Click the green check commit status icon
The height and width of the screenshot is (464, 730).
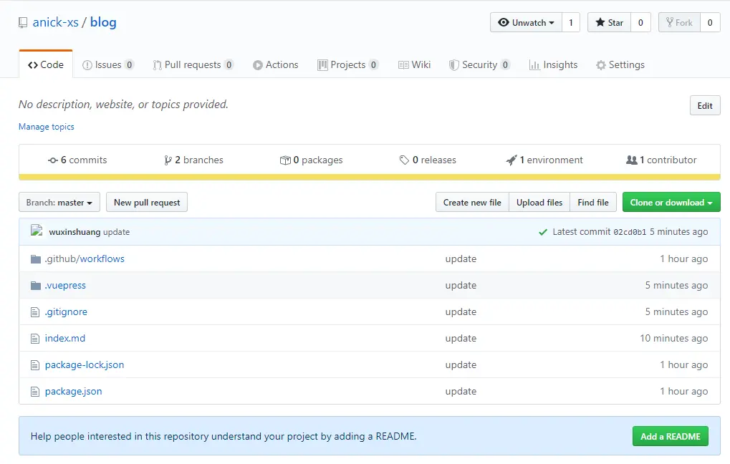(x=543, y=232)
